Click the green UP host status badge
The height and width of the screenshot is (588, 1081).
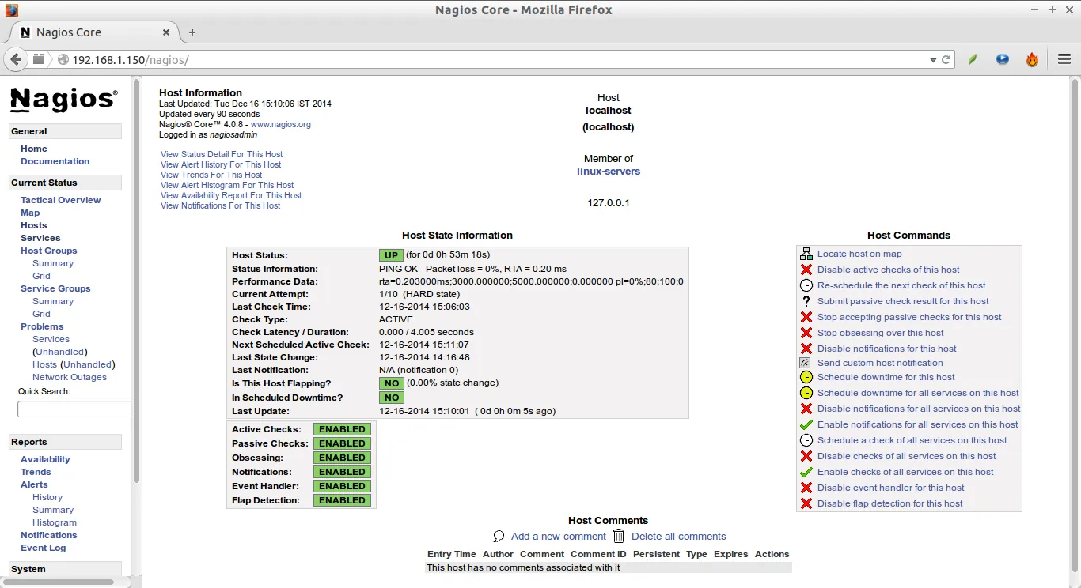391,255
